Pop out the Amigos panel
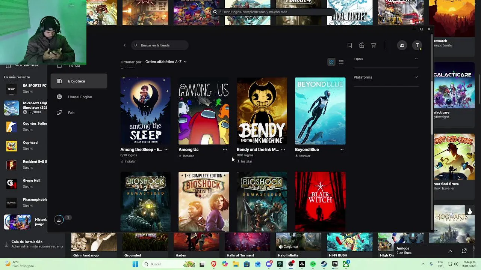Image resolution: width=481 pixels, height=270 pixels. pyautogui.click(x=464, y=251)
